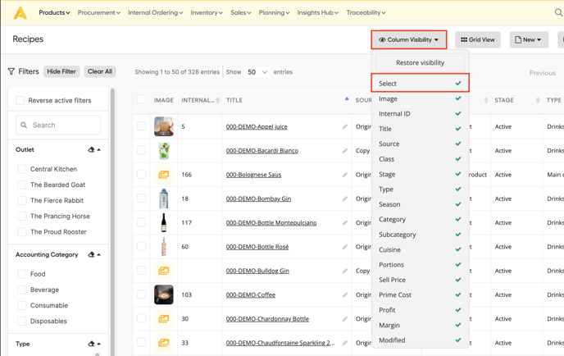
Task: Click pencil edit icon for 000-DEMO-Chardonnay Bottle
Action: click(345, 319)
